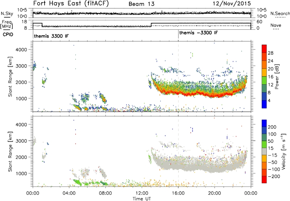
Task: Select the "Beam 13" label
Action: point(141,4)
